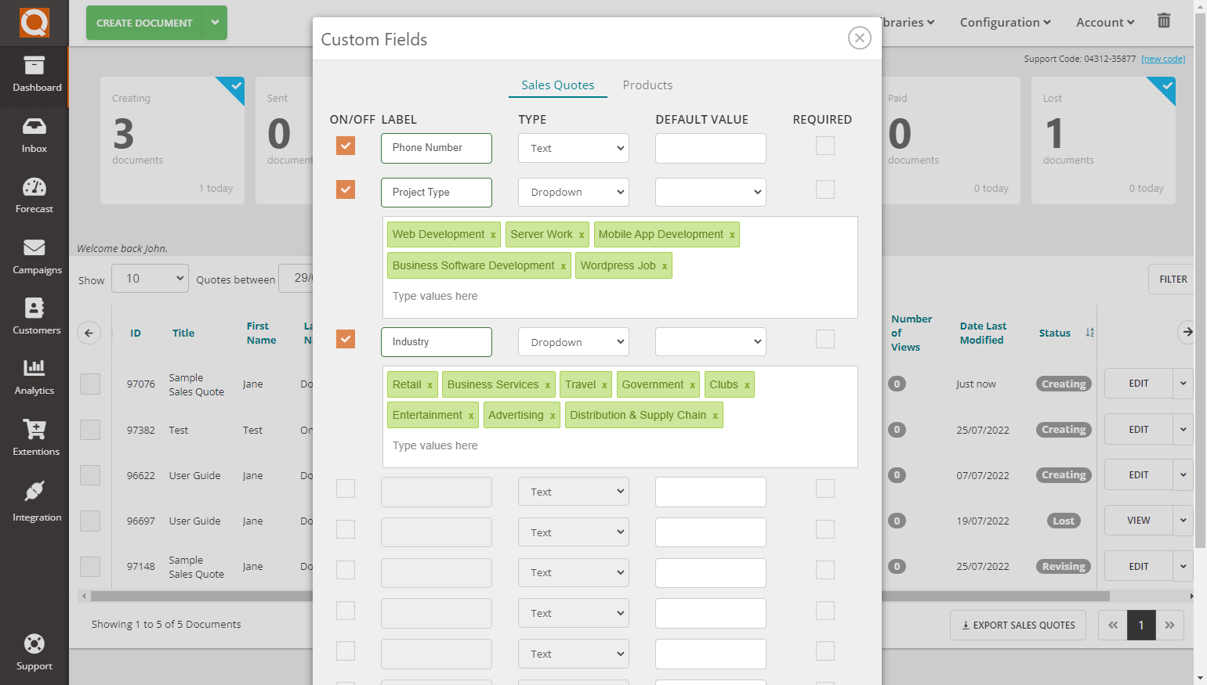Screen dimensions: 1207x685
Task: Open the Integration settings icon
Action: pyautogui.click(x=34, y=499)
